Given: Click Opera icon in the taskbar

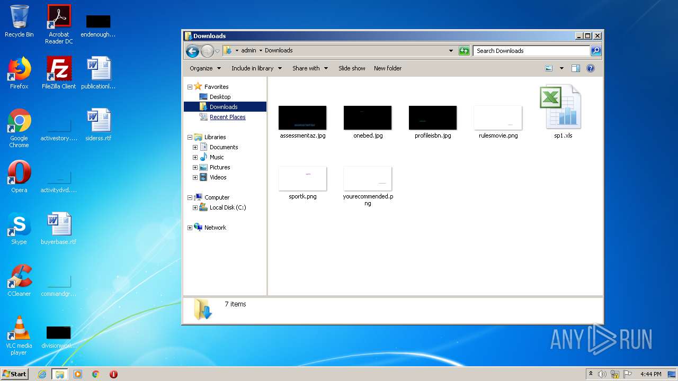Looking at the screenshot, I should pyautogui.click(x=113, y=374).
